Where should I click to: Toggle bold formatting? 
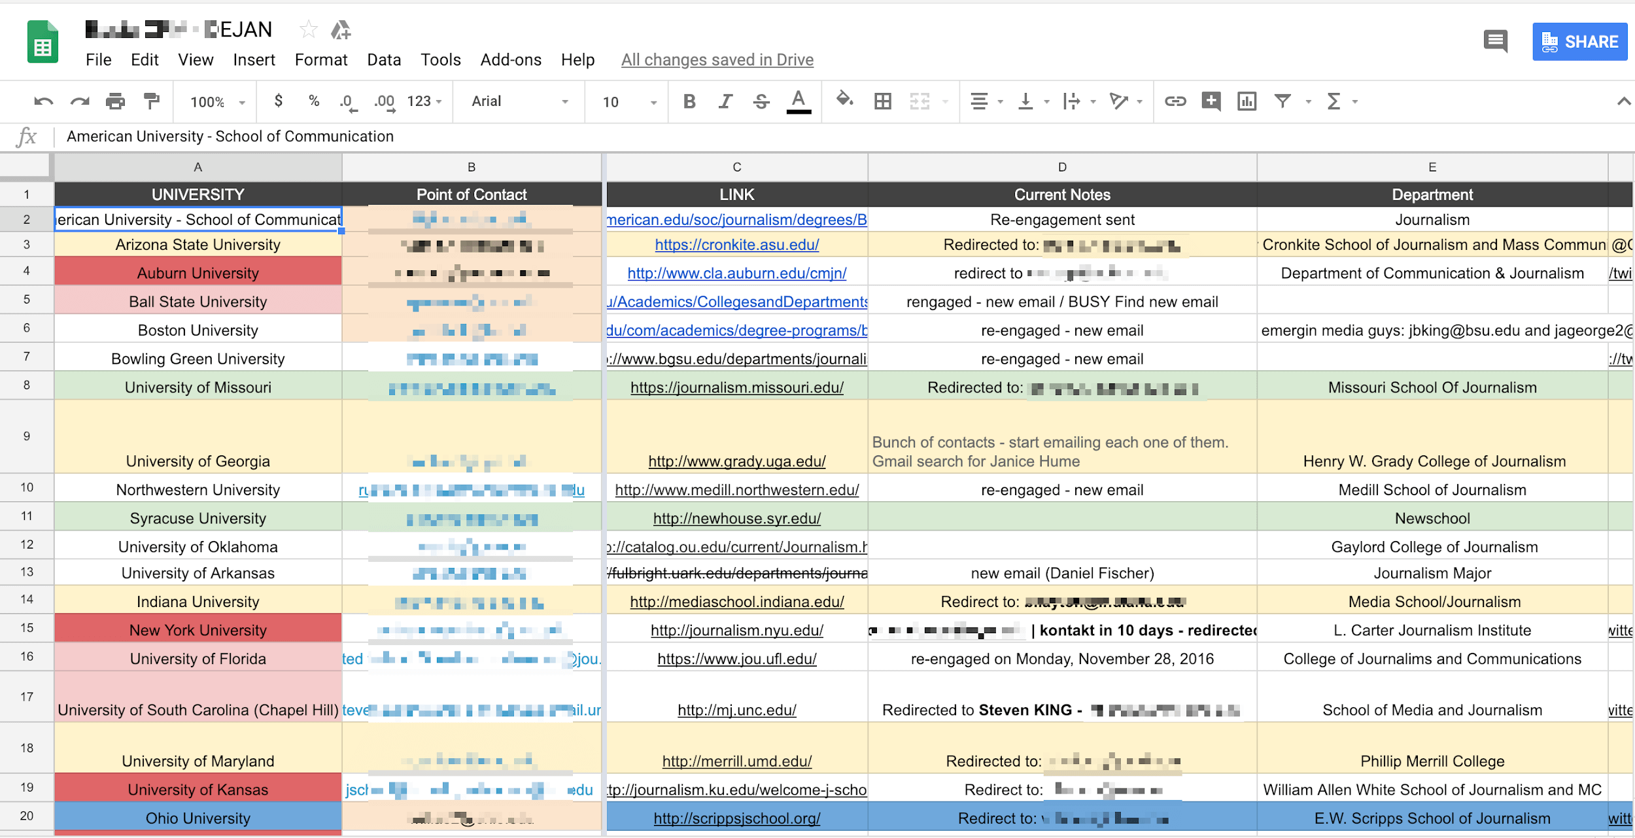coord(689,101)
